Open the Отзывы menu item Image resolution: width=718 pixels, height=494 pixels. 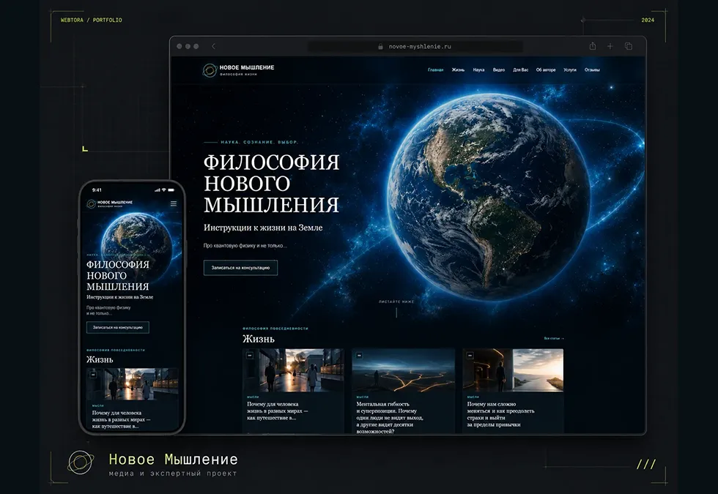tap(592, 70)
